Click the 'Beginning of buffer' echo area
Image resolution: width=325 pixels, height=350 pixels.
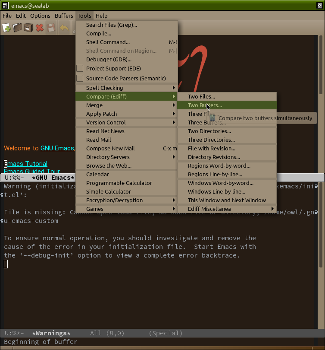[x=41, y=342]
